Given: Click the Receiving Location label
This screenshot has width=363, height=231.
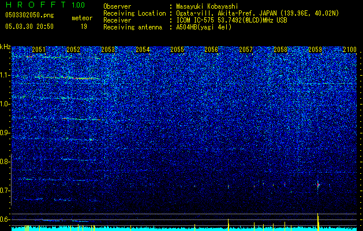Looking at the screenshot, I should point(134,13).
